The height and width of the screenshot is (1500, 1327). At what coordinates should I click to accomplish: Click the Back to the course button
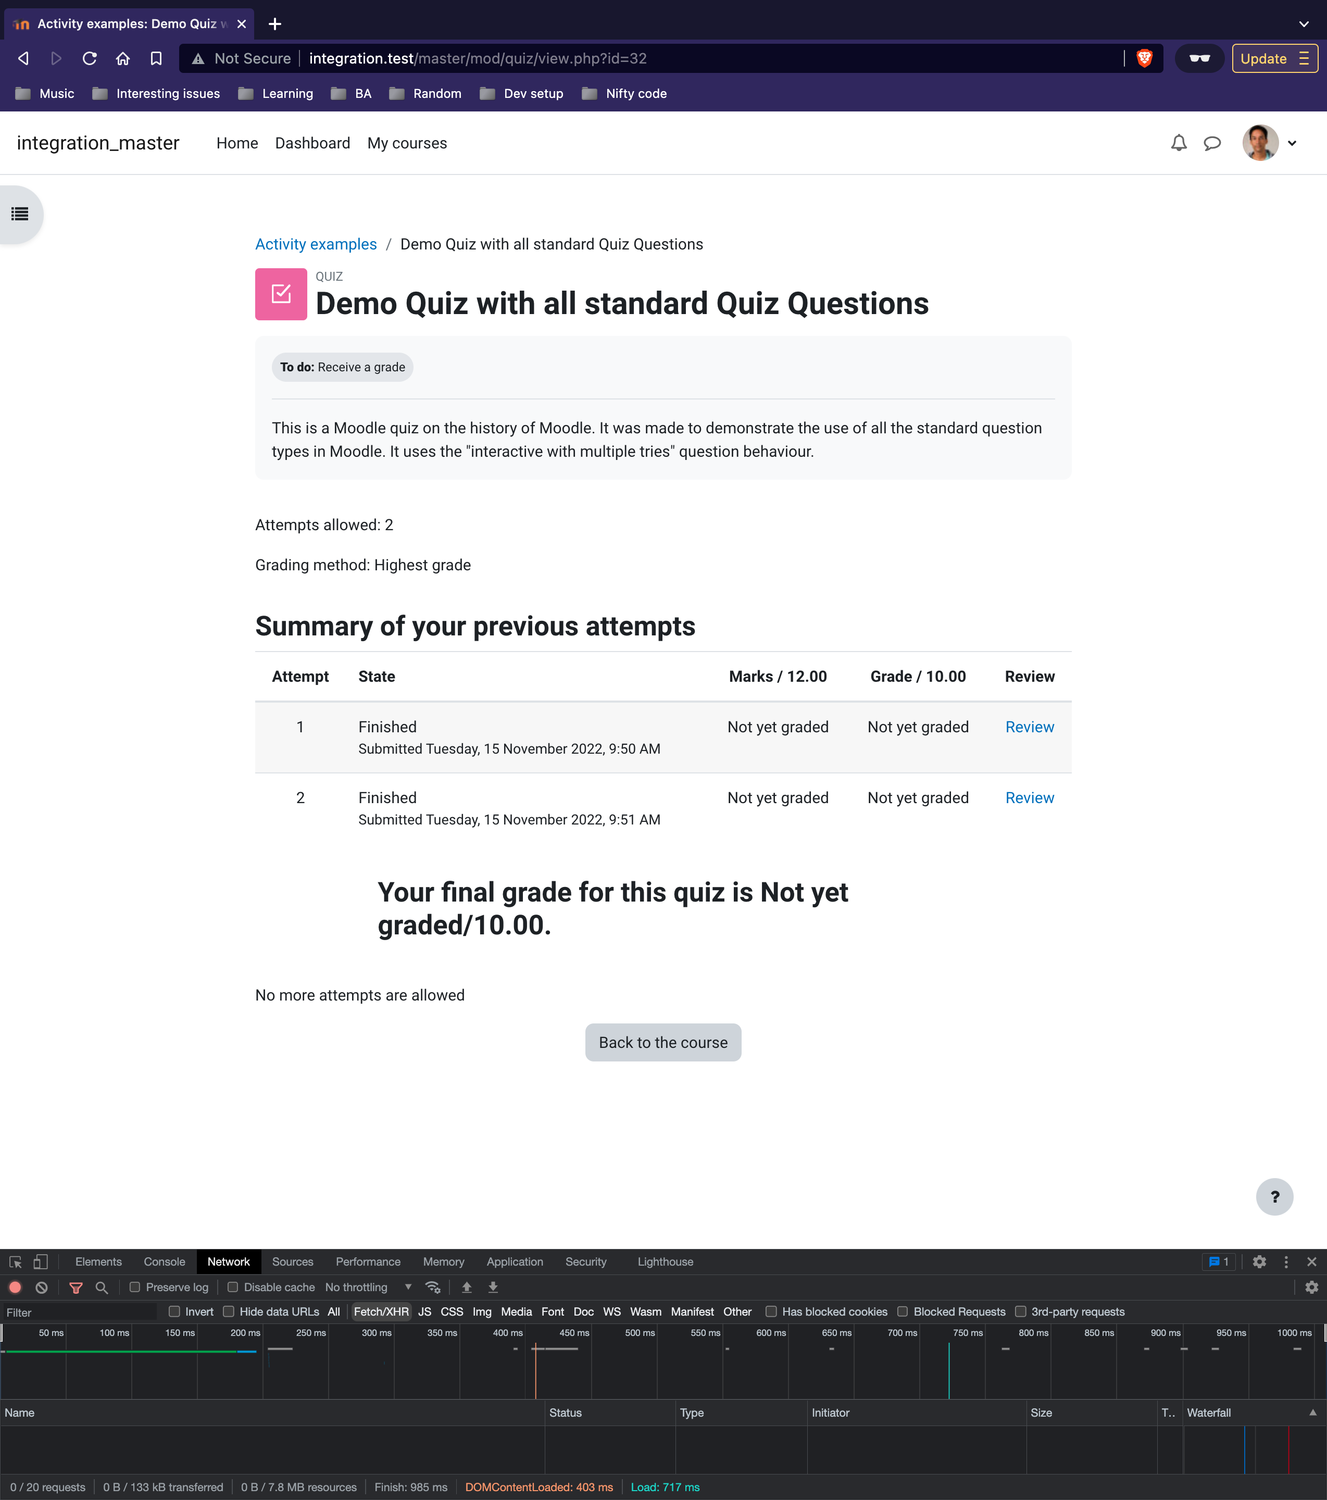(x=664, y=1042)
